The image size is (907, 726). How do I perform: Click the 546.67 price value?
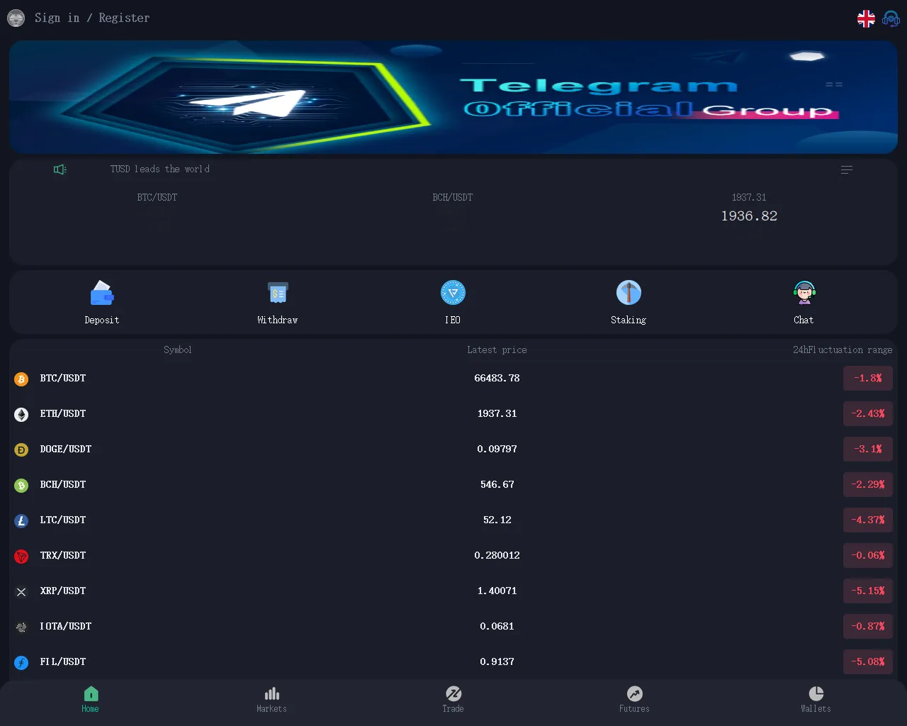[x=497, y=485]
